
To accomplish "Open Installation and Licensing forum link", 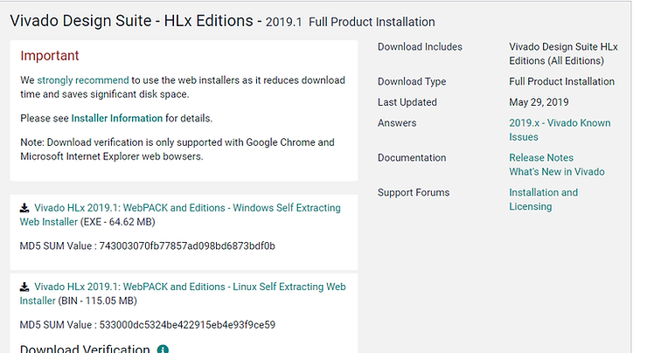I will coord(543,199).
